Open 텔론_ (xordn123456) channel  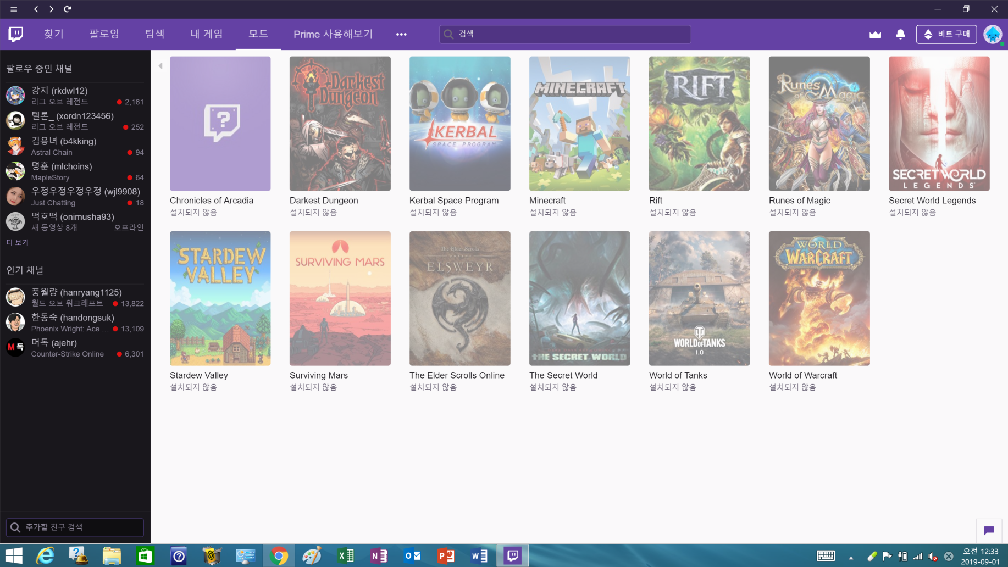coord(75,121)
